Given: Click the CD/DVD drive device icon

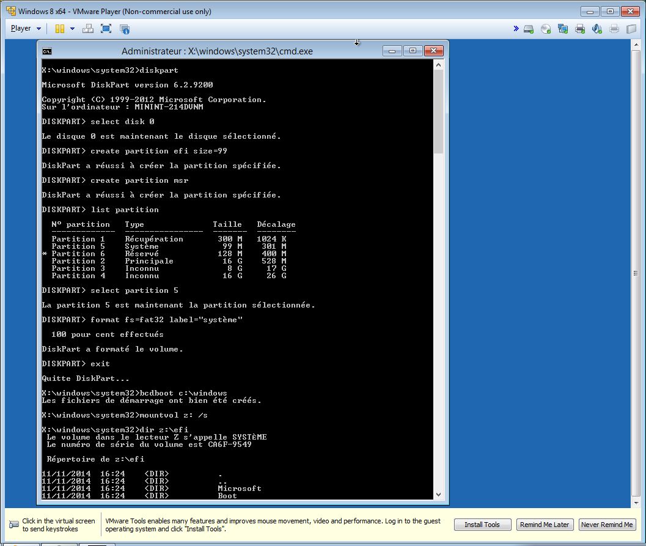Looking at the screenshot, I should (x=546, y=29).
